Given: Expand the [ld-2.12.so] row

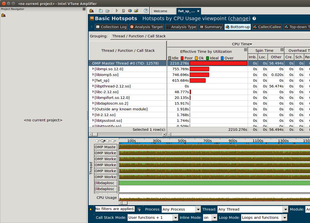Looking at the screenshot, I should pos(93,115).
